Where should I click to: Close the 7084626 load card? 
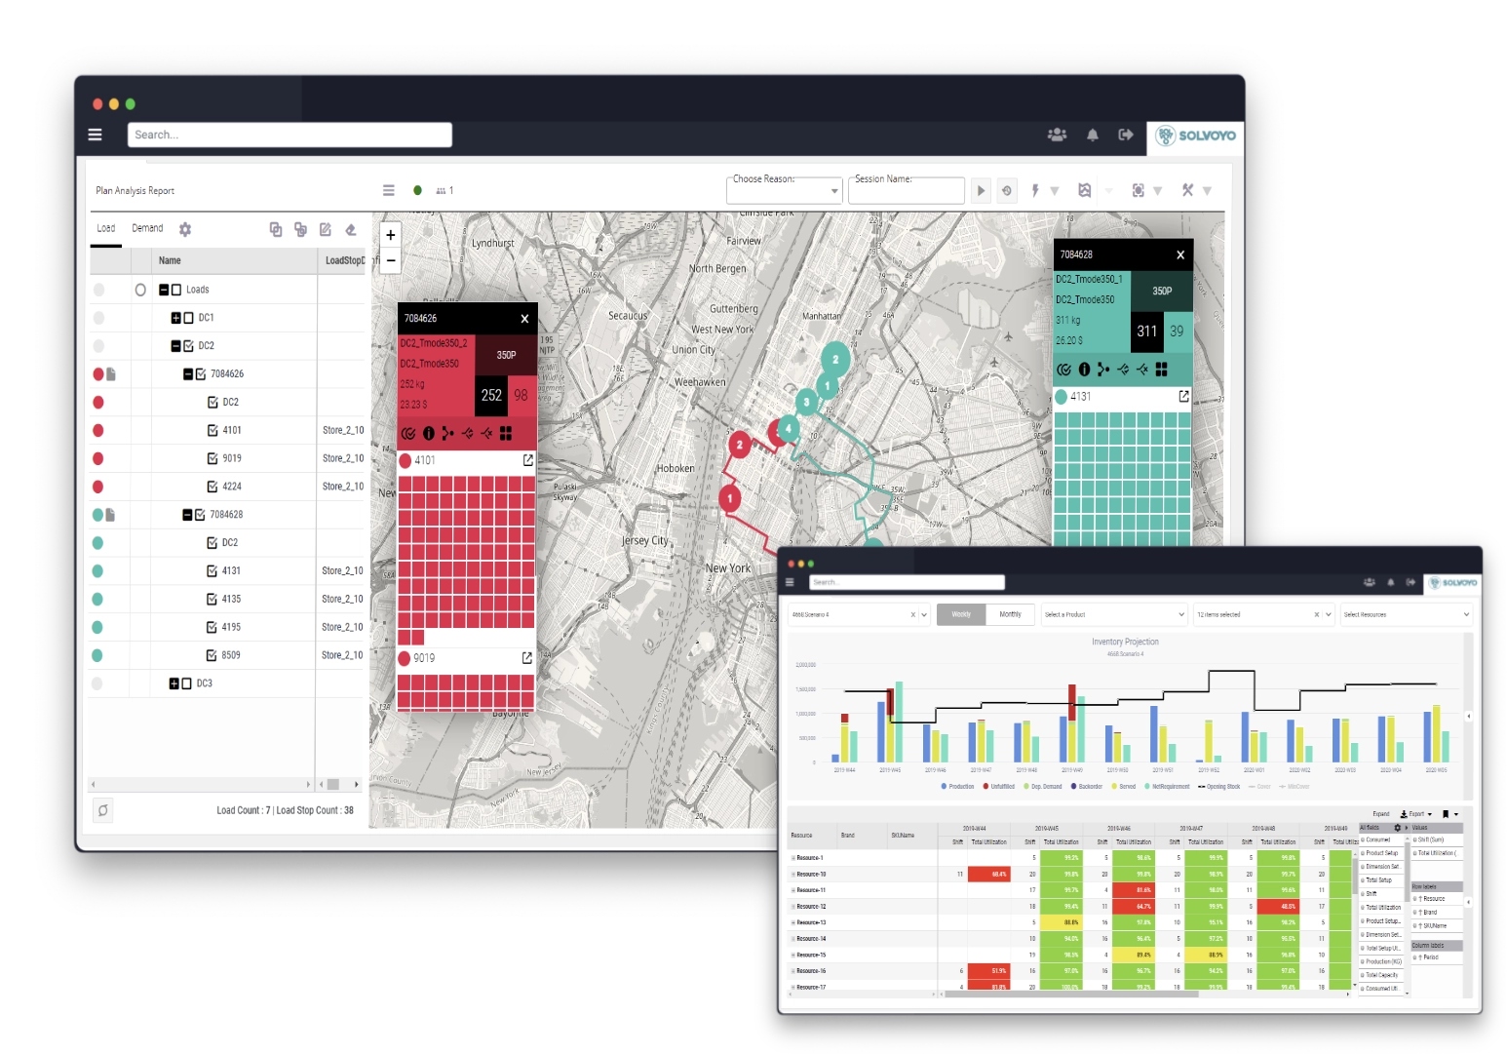(524, 319)
